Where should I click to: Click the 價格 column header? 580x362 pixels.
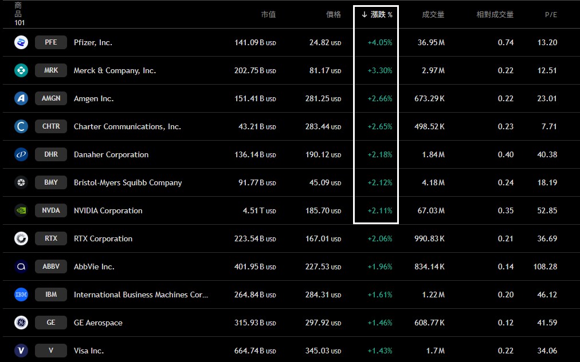coord(334,15)
